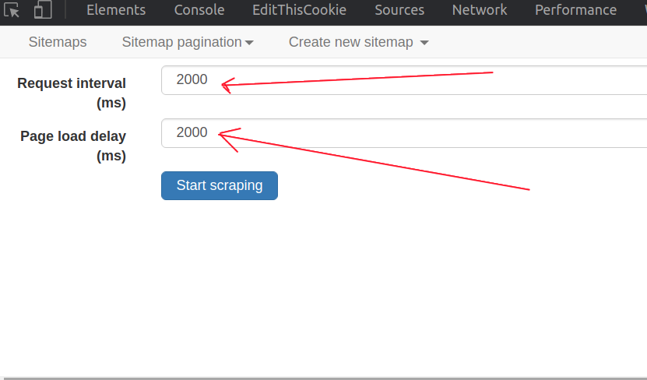This screenshot has width=647, height=380.
Task: Click the Page load delay (ms) label
Action: coord(73,146)
